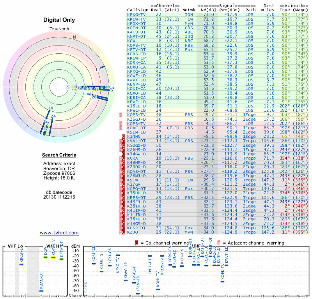Click the KPWC-LD callsign in the table
Viewport: 312px width, 299px height.
click(136, 111)
